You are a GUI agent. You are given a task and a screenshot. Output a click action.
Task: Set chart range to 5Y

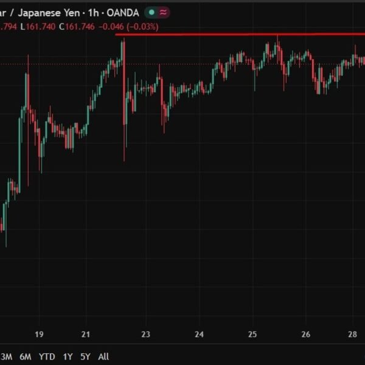coord(85,356)
